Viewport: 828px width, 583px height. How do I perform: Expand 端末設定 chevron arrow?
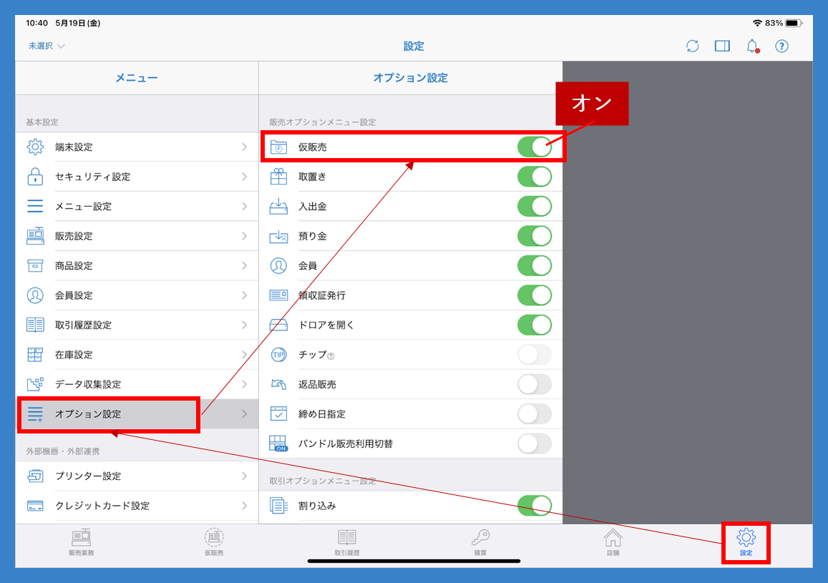click(x=244, y=147)
